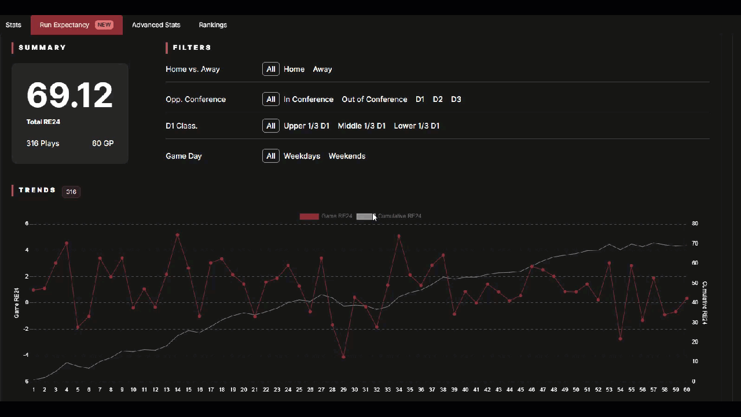Select All for Home vs. Away filter
The width and height of the screenshot is (741, 417).
coord(270,69)
